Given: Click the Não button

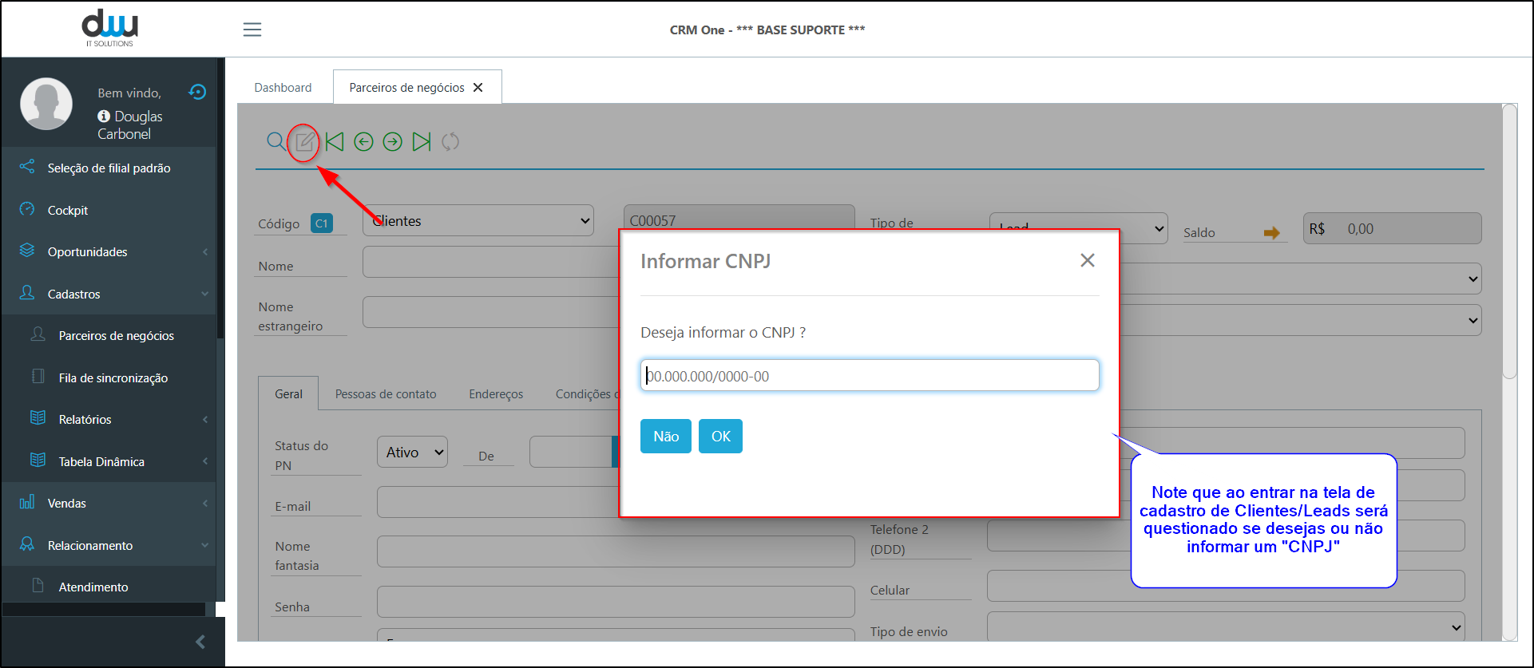Looking at the screenshot, I should [666, 437].
